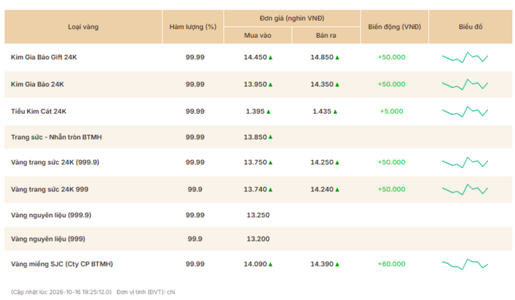Click the Đơn giá (nghìn VNĐ) header
Viewport: 515px width, 300px height.
[x=292, y=19]
